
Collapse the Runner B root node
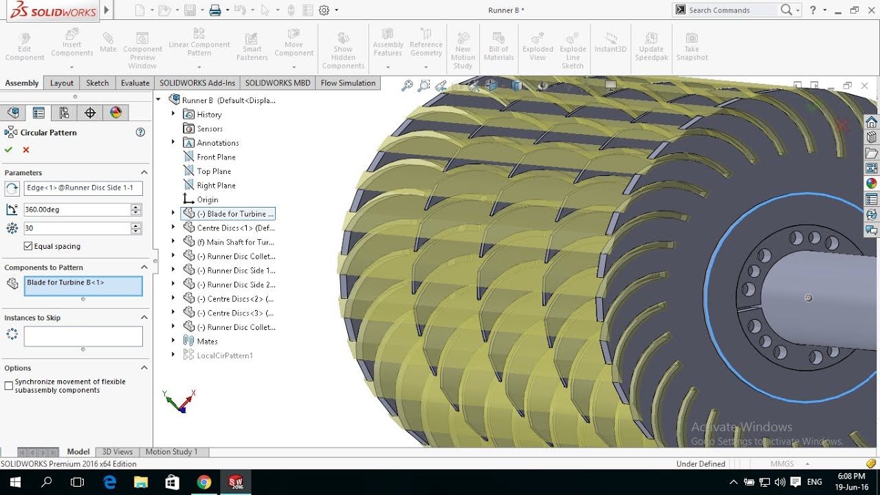(159, 100)
